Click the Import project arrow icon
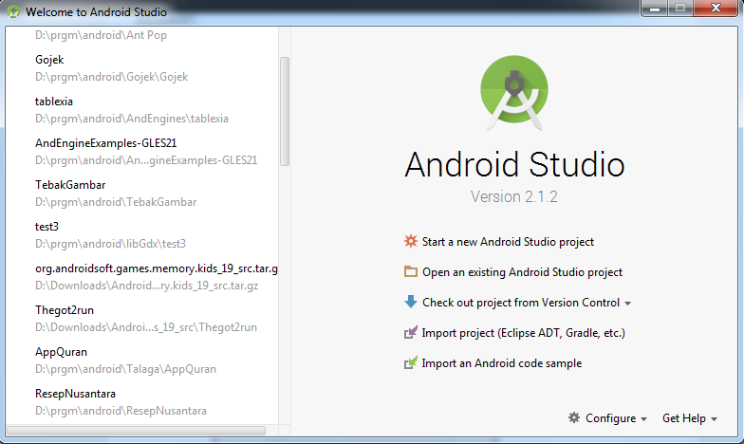This screenshot has height=444, width=744. click(410, 332)
